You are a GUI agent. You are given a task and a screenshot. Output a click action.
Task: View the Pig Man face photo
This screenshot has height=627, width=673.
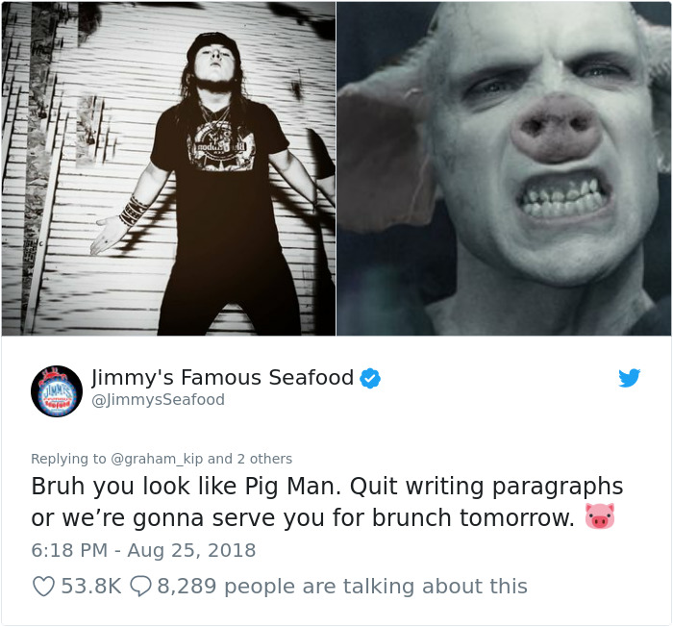click(x=504, y=168)
